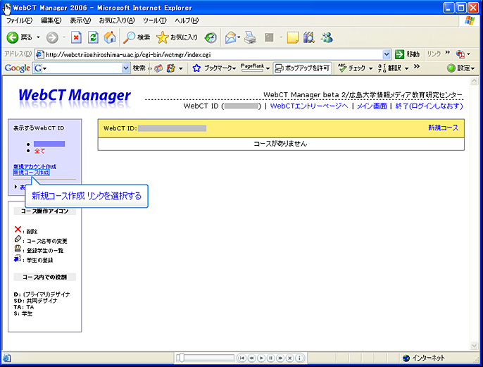This screenshot has width=483, height=367.
Task: Open the History clock icon
Action: (x=211, y=37)
